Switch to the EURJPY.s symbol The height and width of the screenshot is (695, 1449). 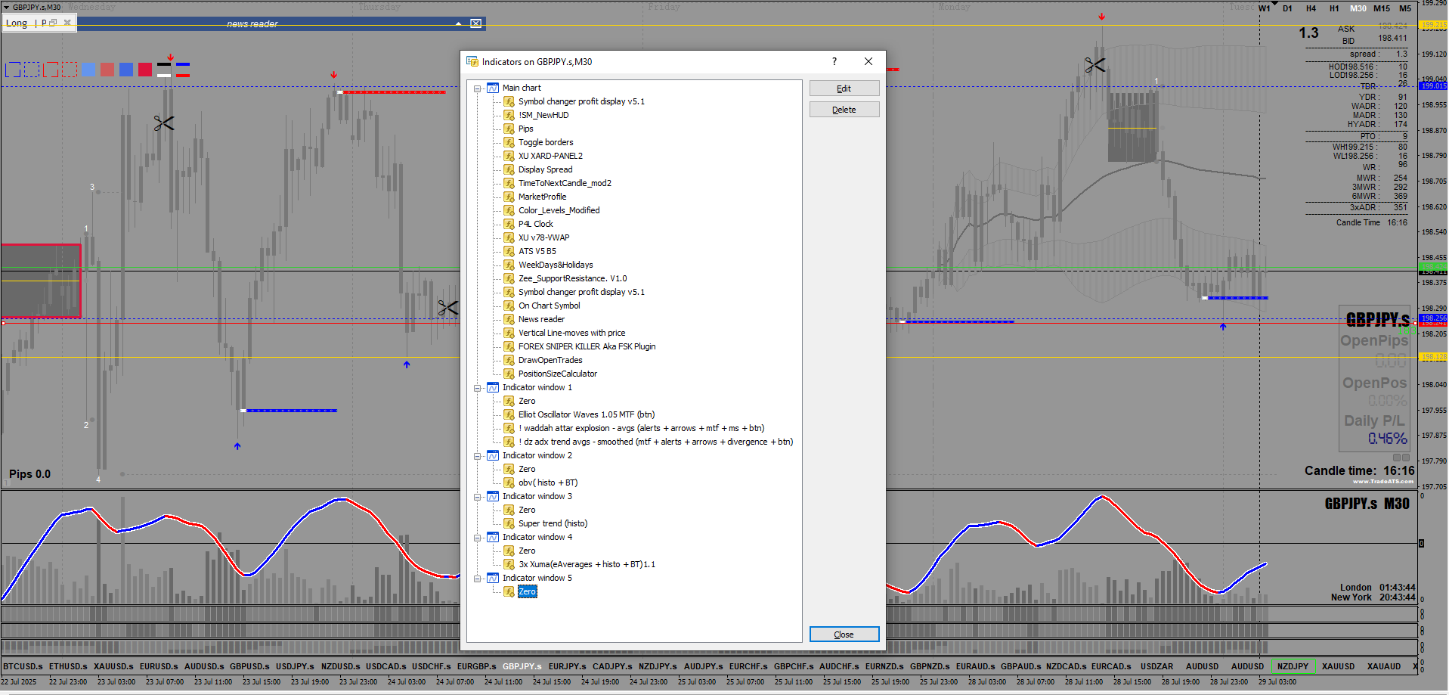click(x=567, y=666)
